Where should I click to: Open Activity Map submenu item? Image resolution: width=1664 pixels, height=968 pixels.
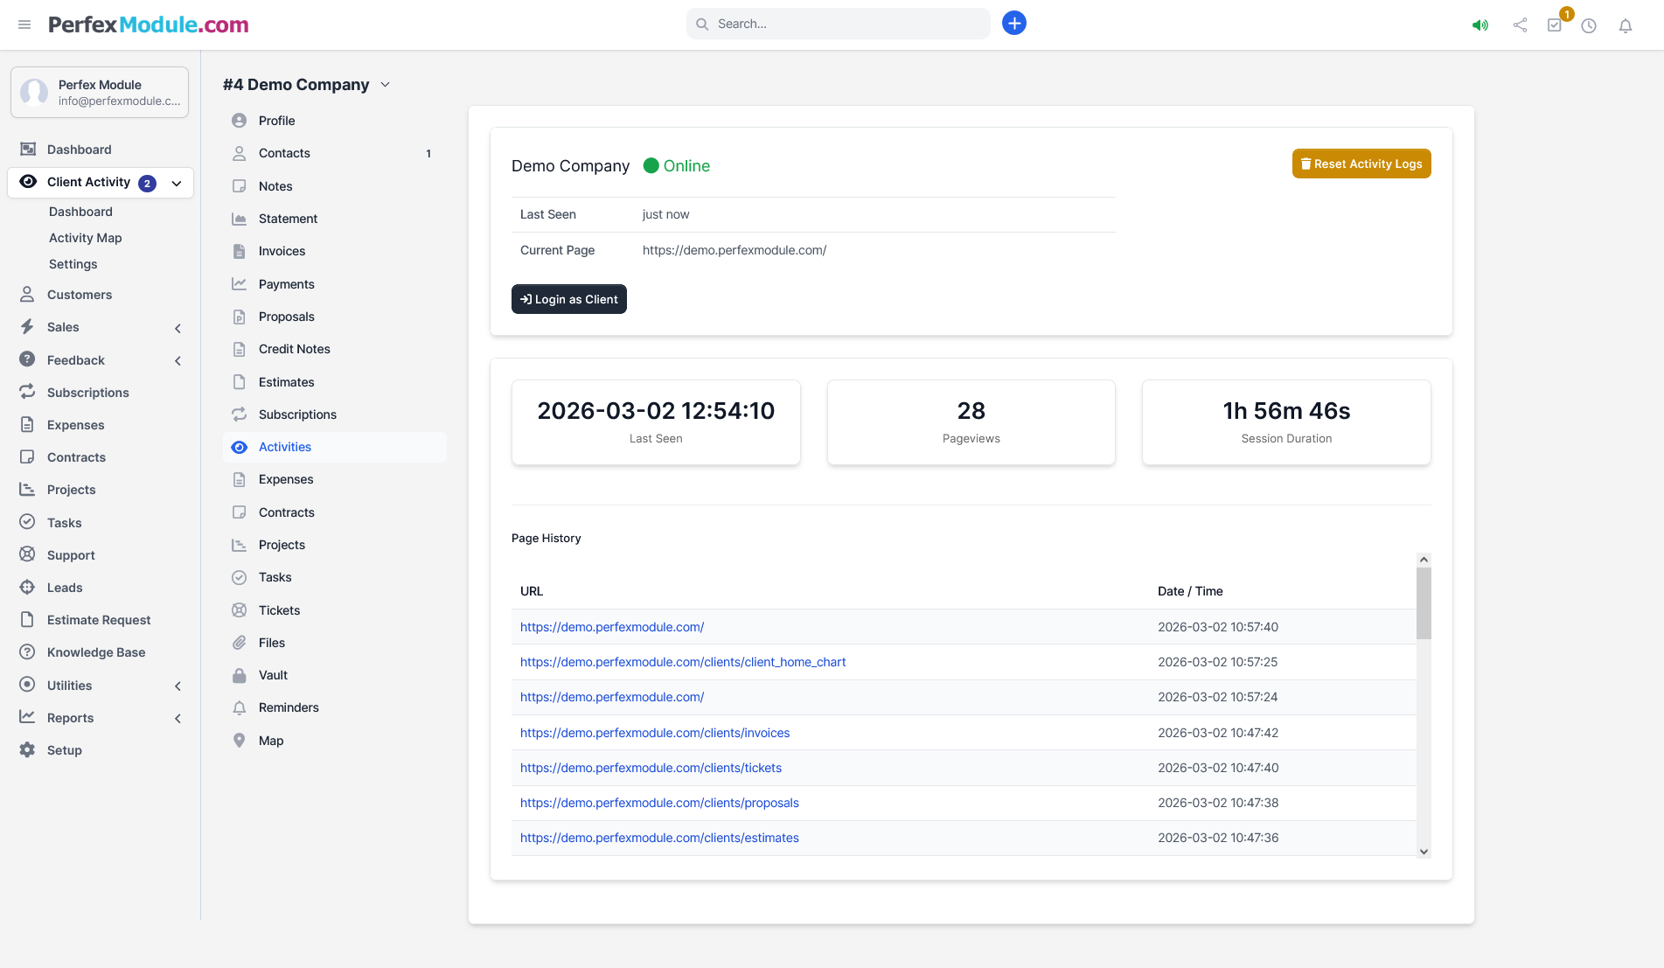(85, 238)
